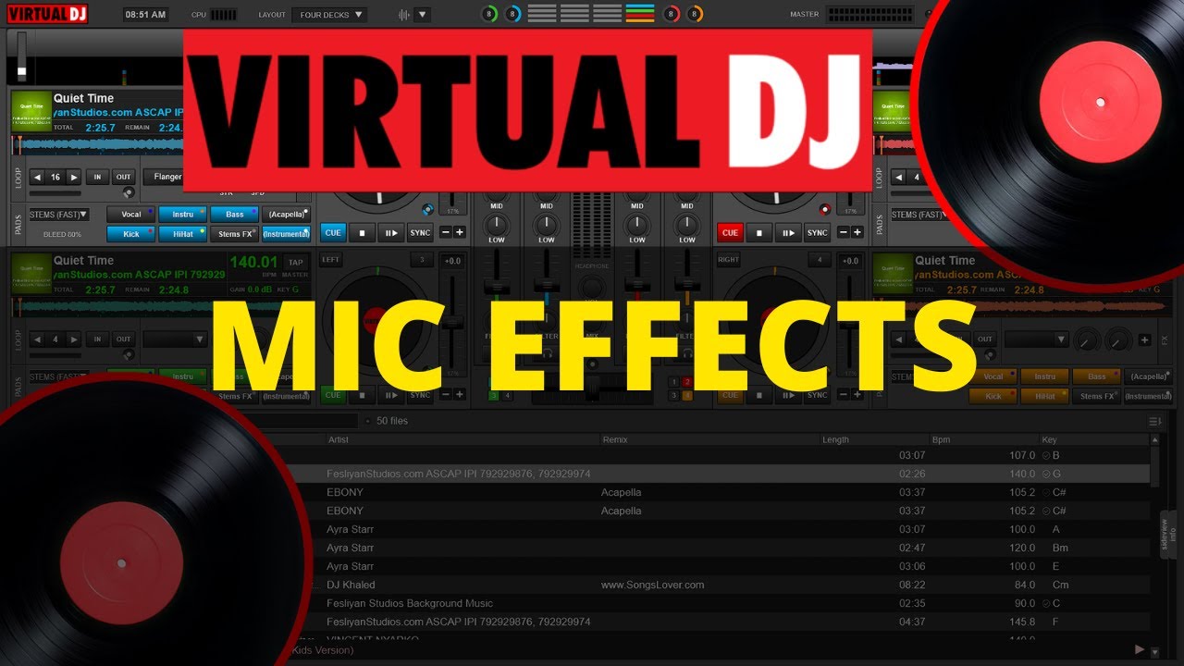
Task: Click the orange Vocal stem pad
Action: click(x=993, y=376)
